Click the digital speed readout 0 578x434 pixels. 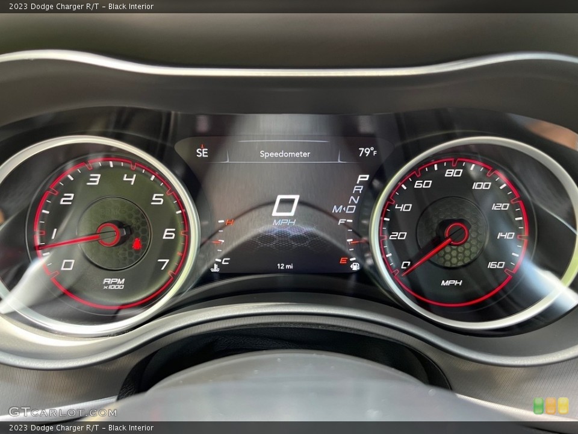(x=285, y=205)
